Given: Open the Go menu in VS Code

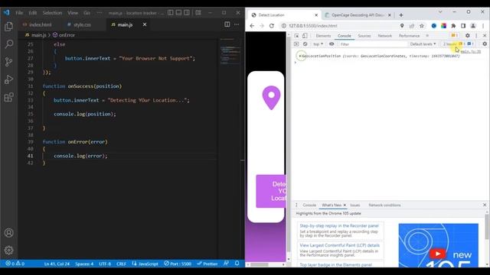Looking at the screenshot, I should tap(87, 13).
